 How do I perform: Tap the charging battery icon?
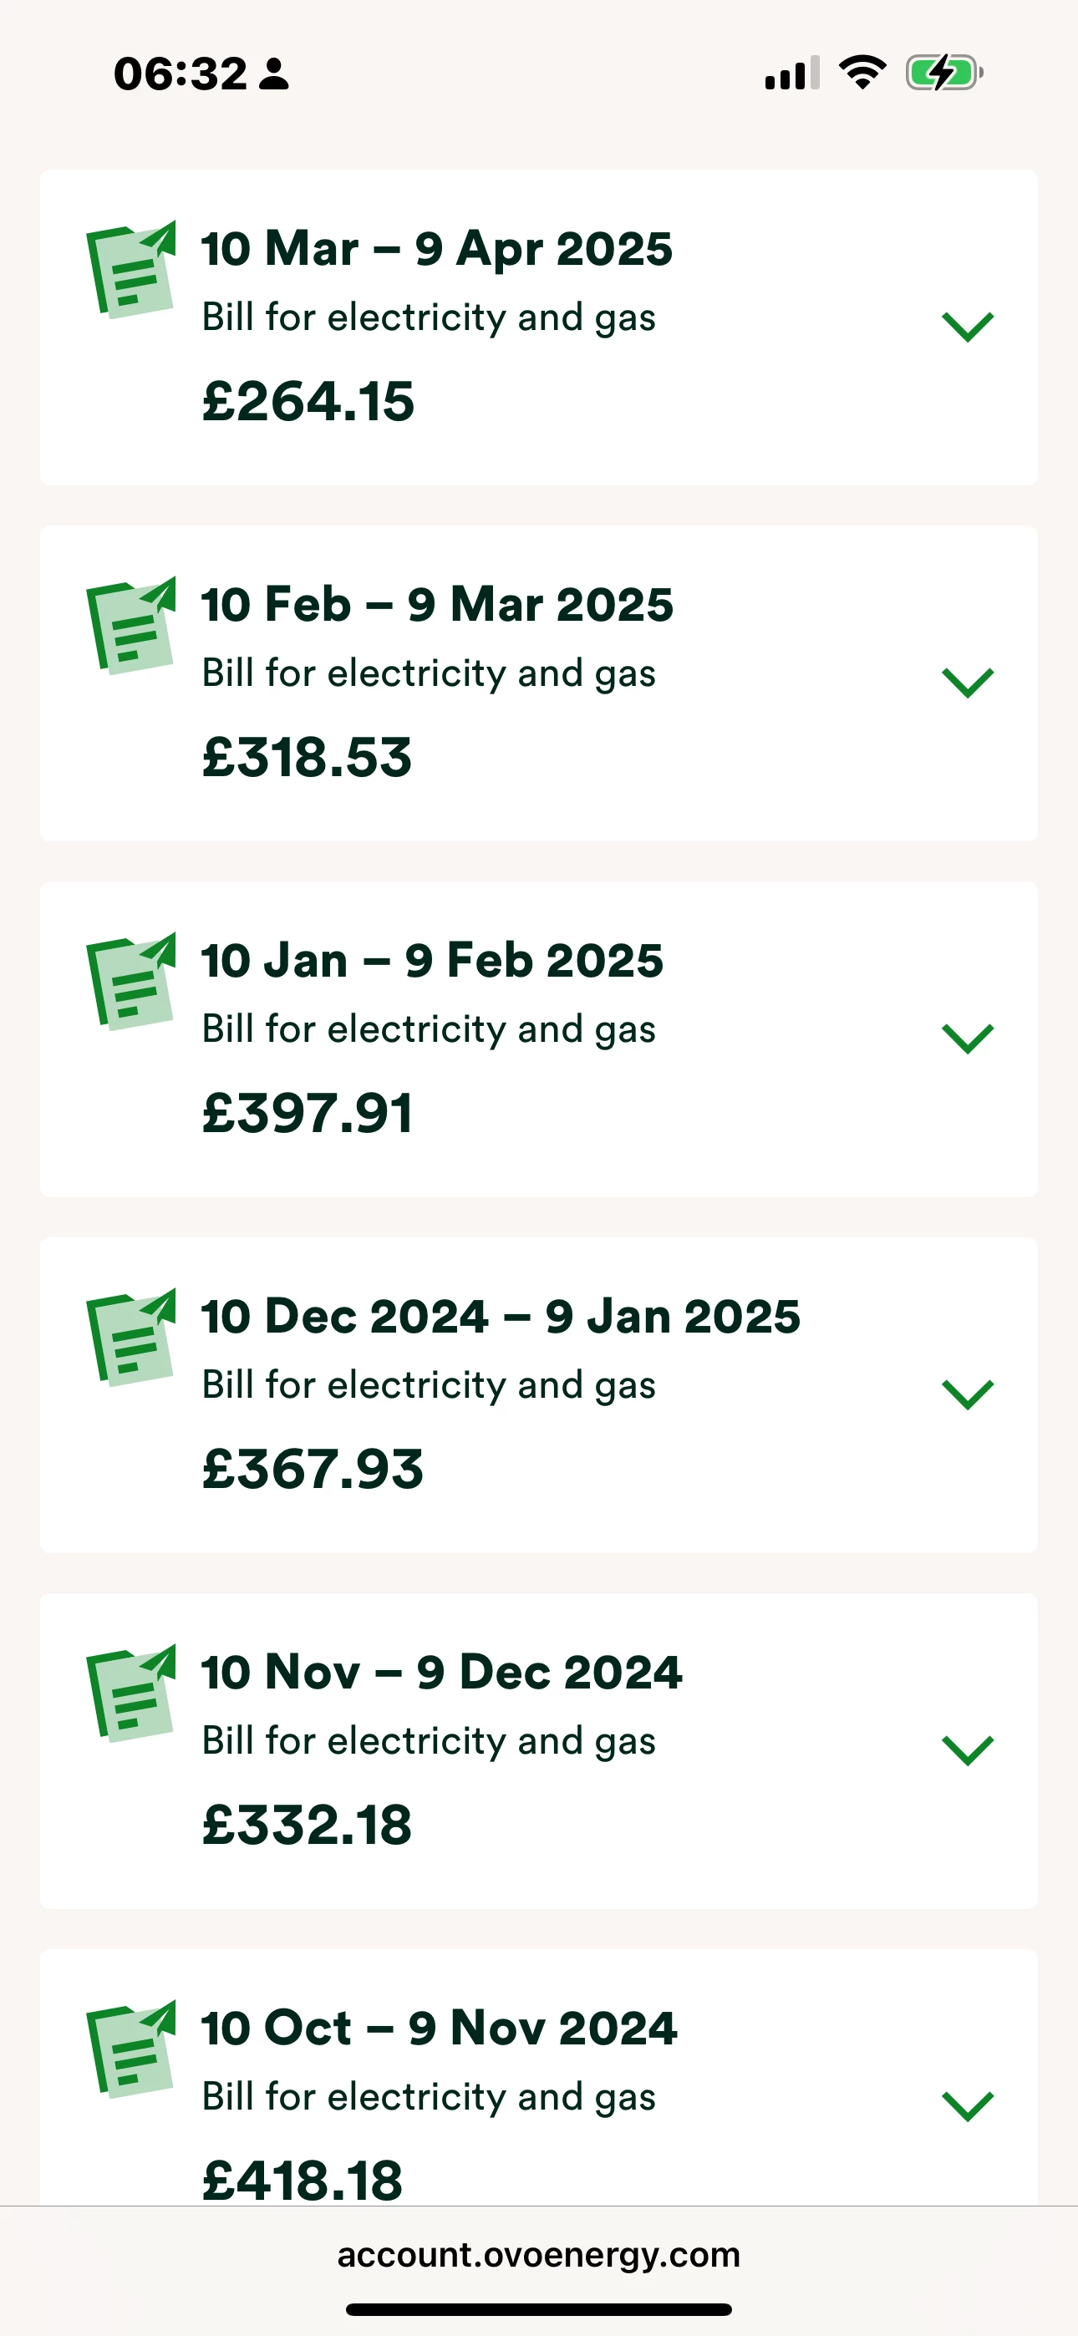pyautogui.click(x=943, y=73)
